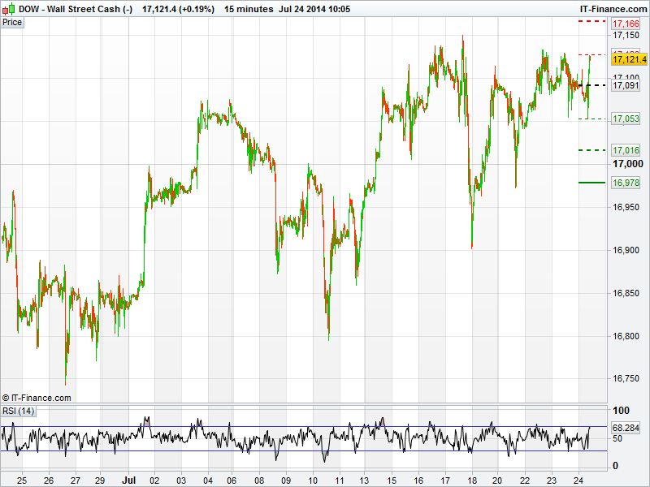Click the green 17,016 support level label

click(x=626, y=150)
